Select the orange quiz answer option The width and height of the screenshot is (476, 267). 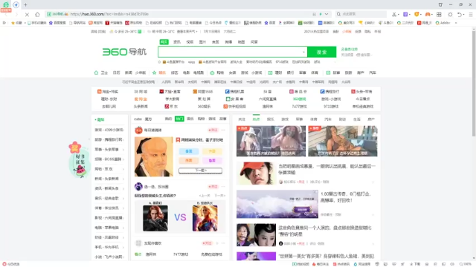click(189, 160)
